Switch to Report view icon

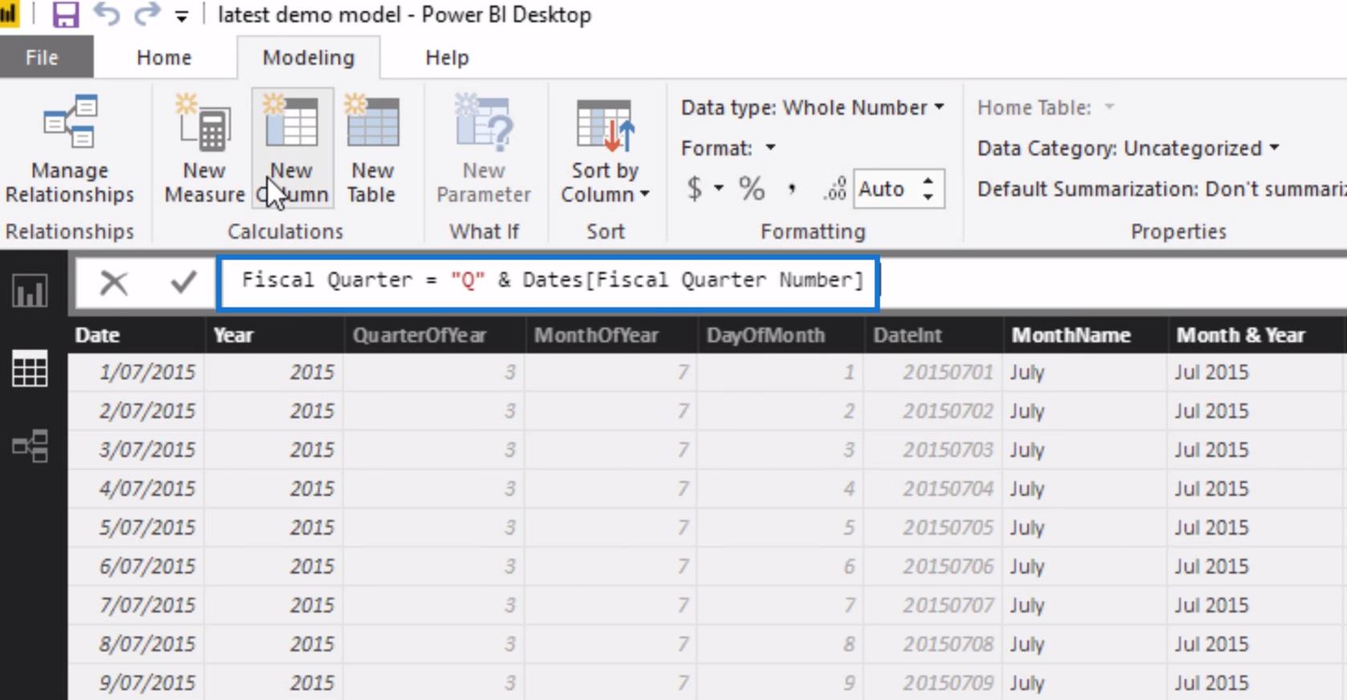click(30, 291)
